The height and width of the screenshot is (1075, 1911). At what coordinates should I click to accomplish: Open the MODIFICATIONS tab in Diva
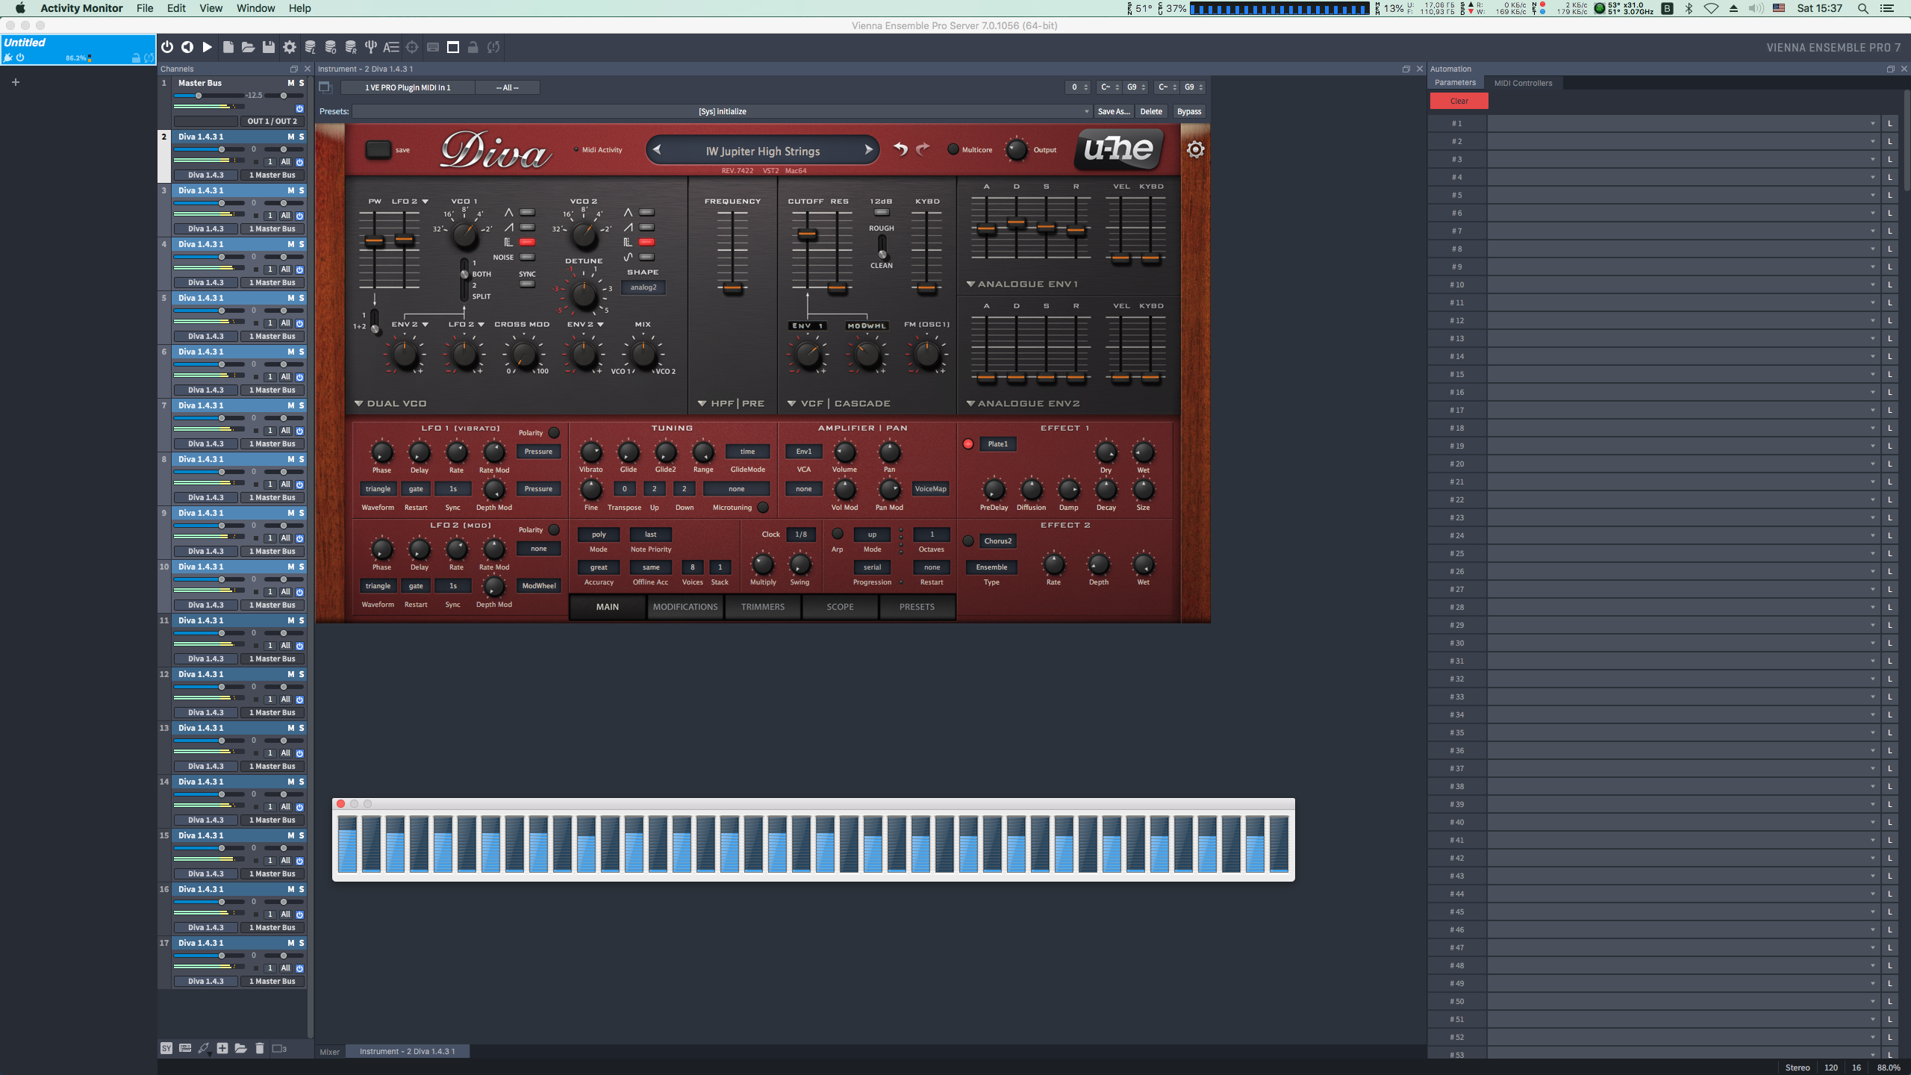pyautogui.click(x=685, y=607)
